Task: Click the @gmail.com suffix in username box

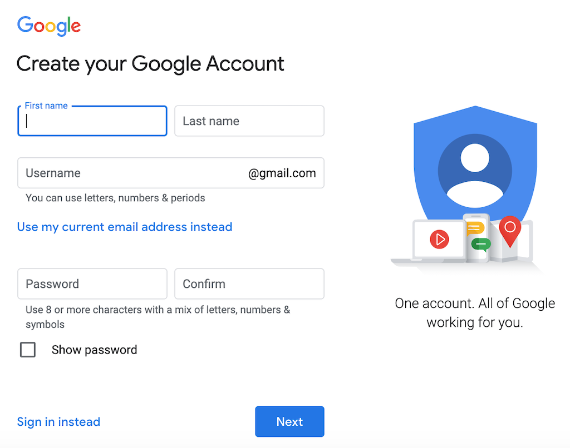Action: pos(282,173)
